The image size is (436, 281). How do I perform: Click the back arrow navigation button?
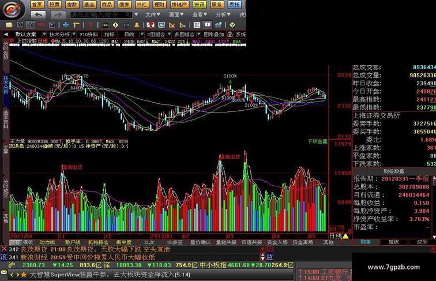38,14
